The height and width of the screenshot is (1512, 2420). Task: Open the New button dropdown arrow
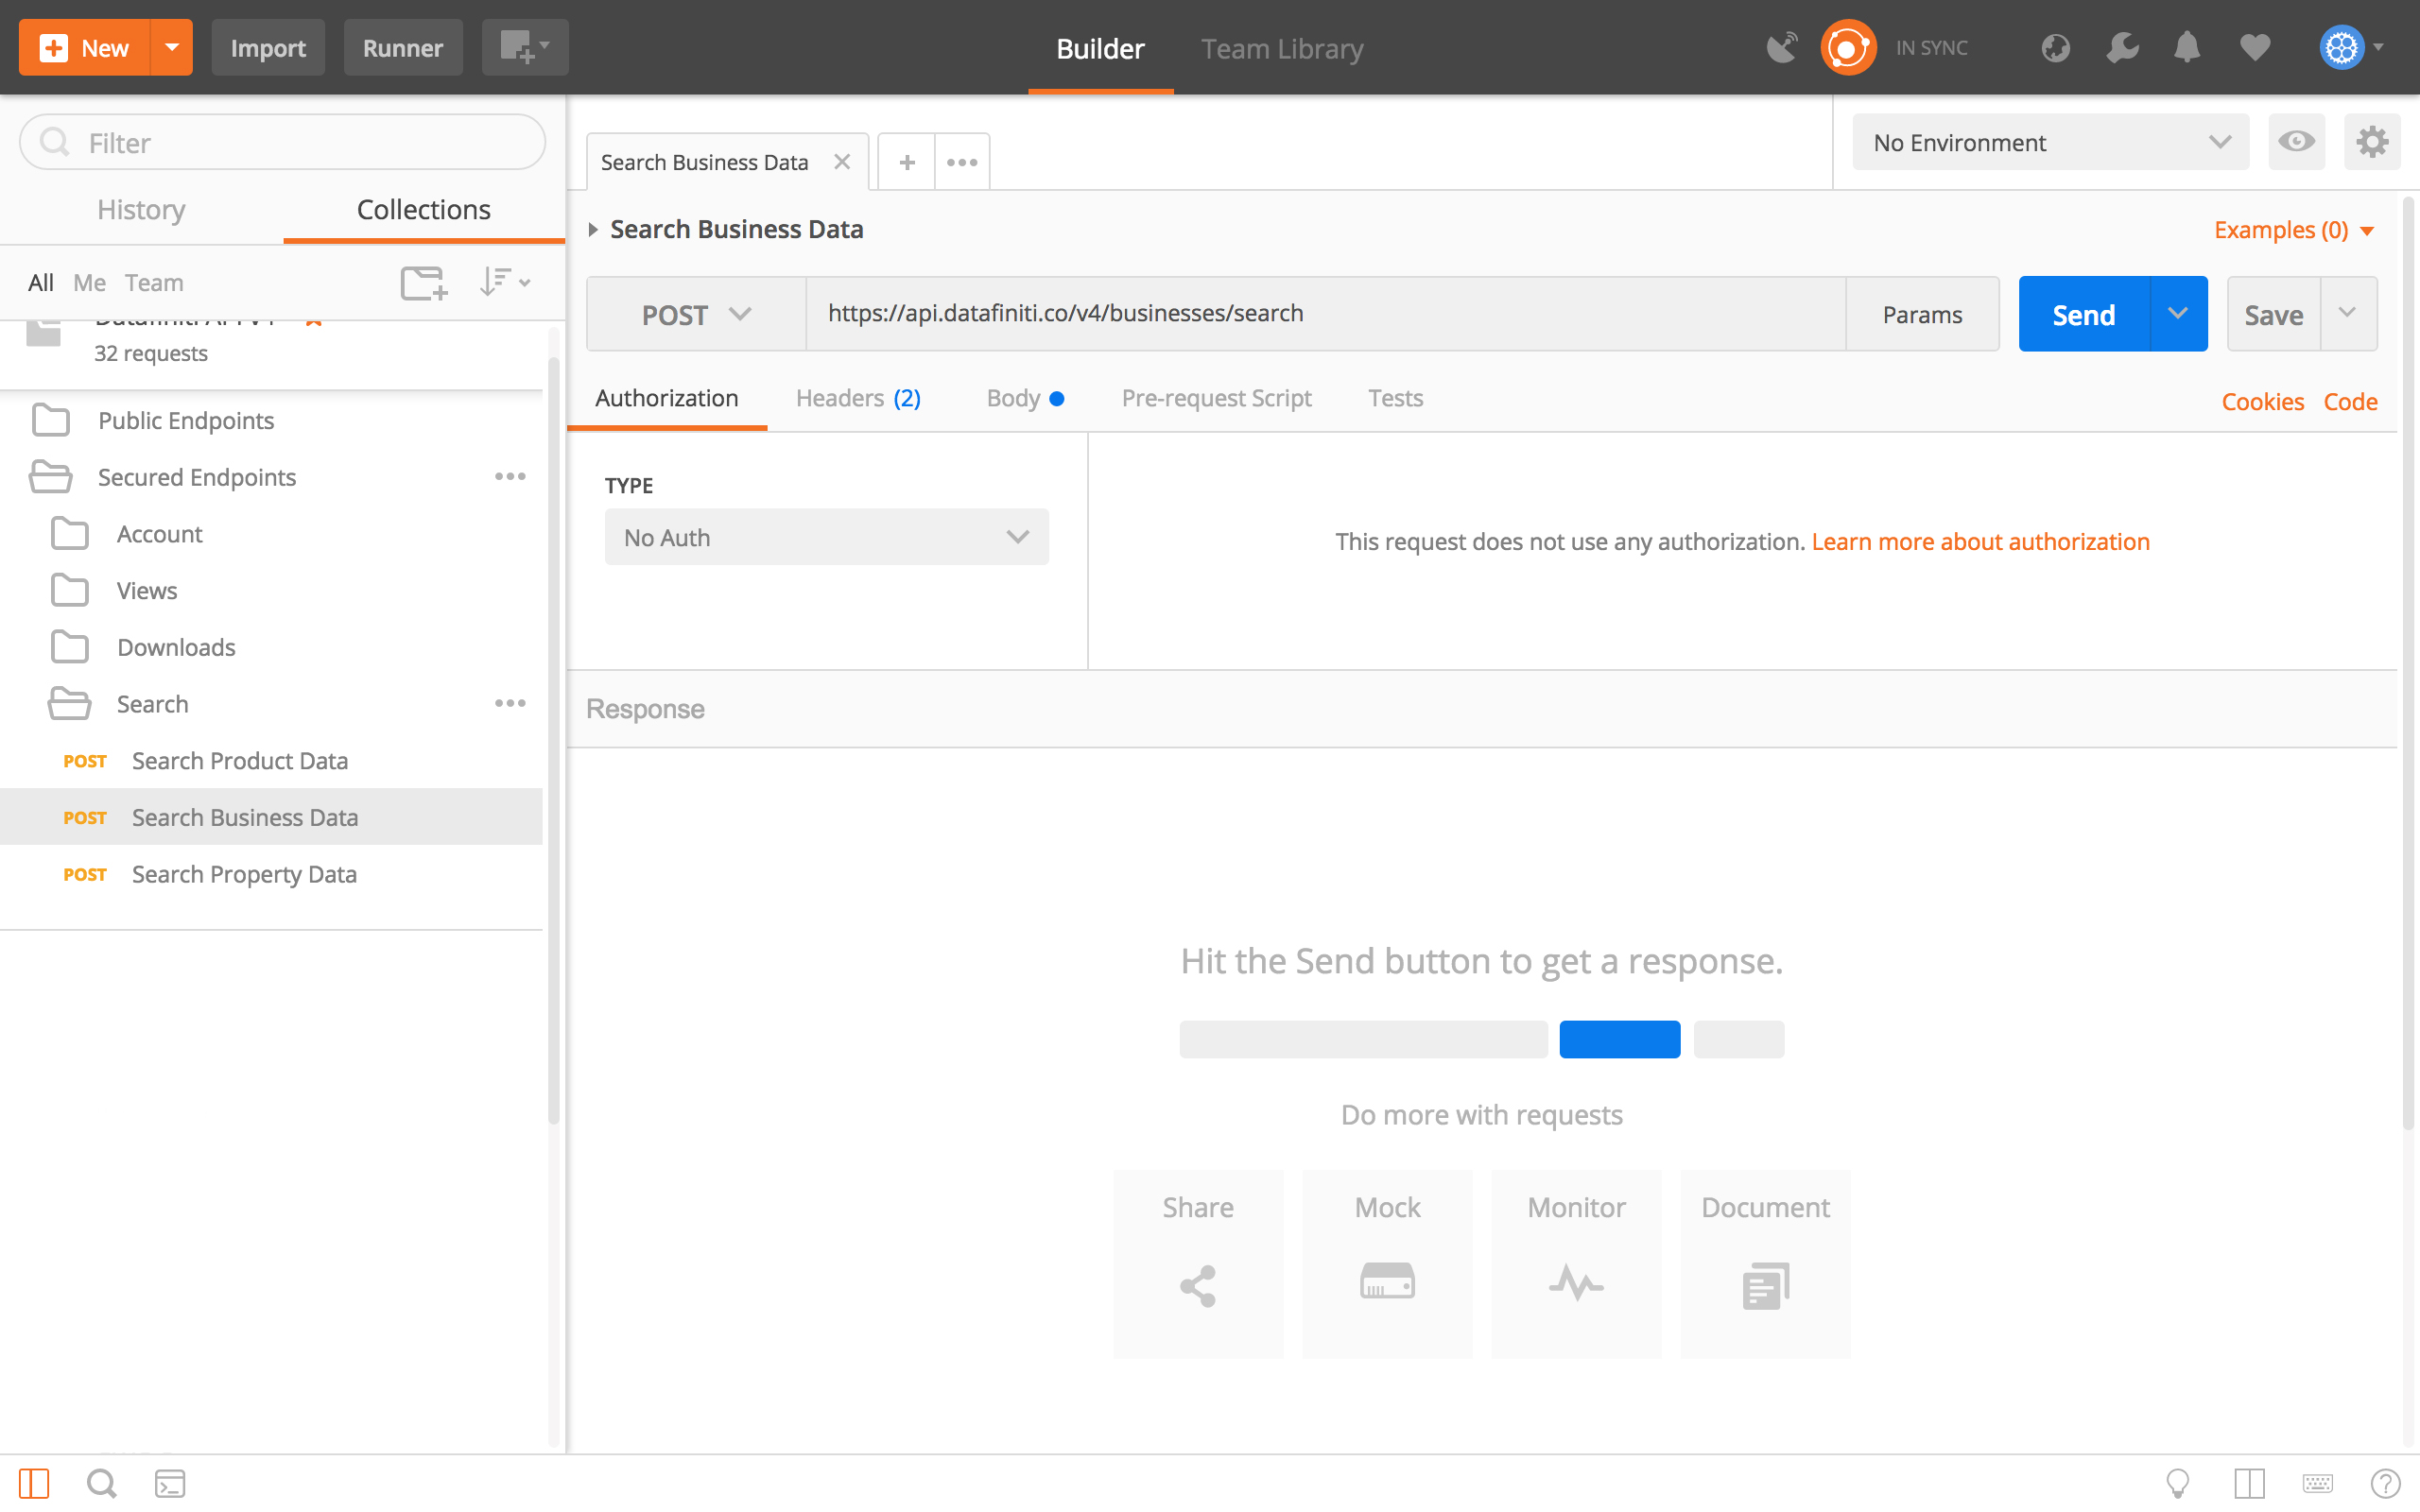tap(172, 47)
